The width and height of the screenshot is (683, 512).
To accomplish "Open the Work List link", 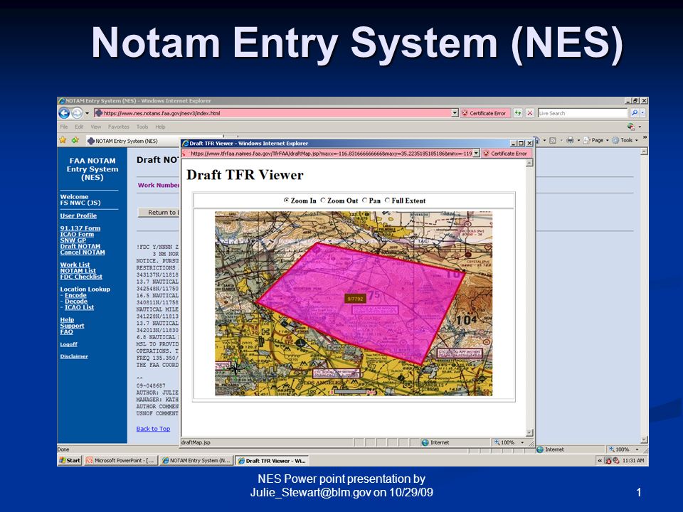I will (75, 265).
